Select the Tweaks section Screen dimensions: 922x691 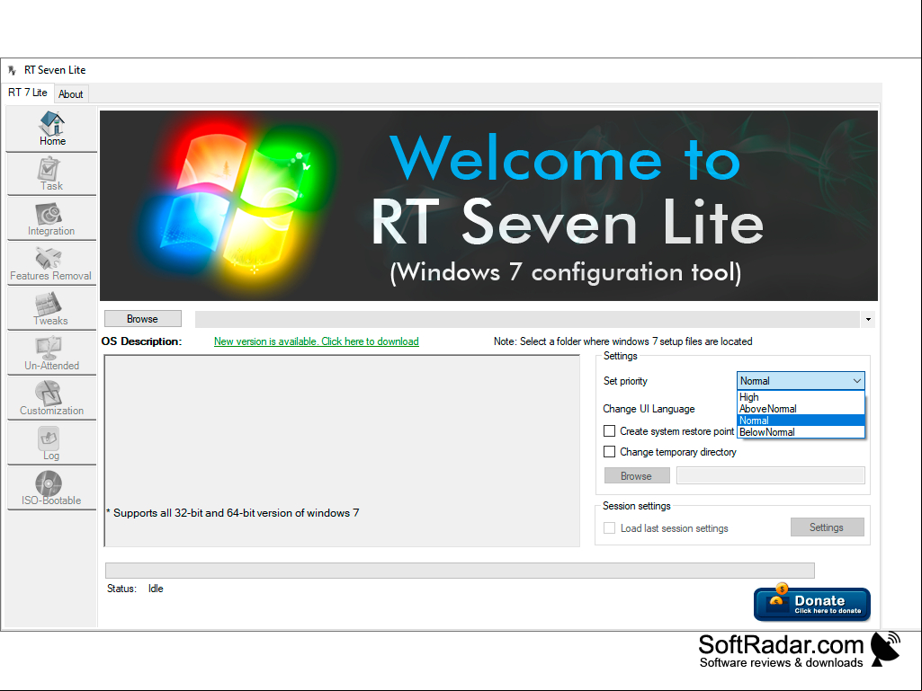(52, 308)
